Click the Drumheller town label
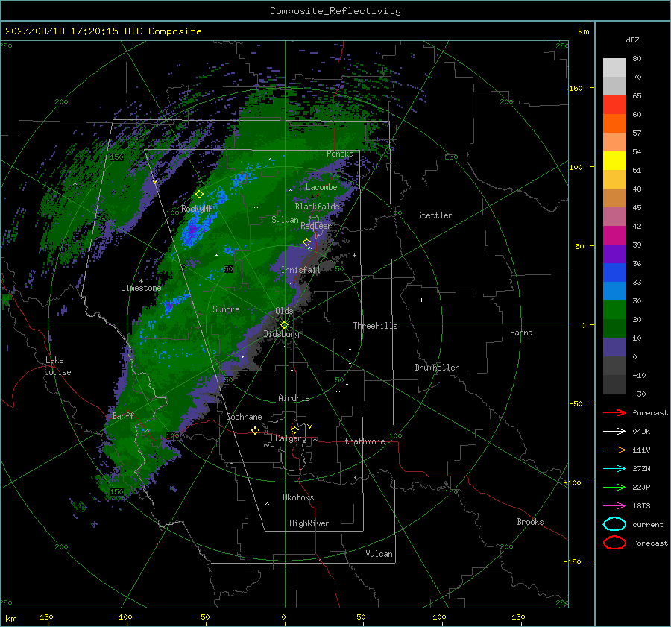The image size is (671, 627). click(437, 368)
